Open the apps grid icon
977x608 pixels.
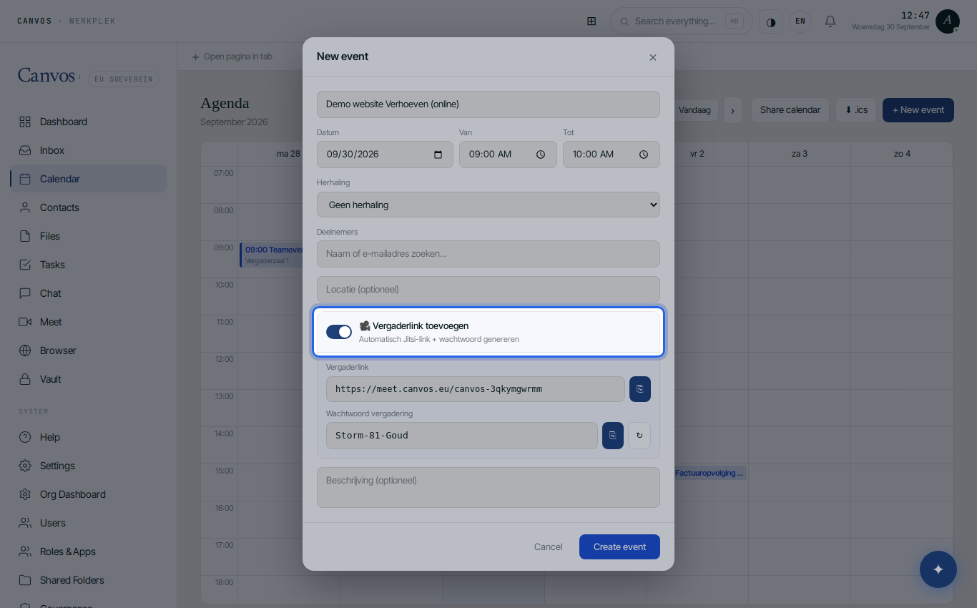click(x=591, y=21)
